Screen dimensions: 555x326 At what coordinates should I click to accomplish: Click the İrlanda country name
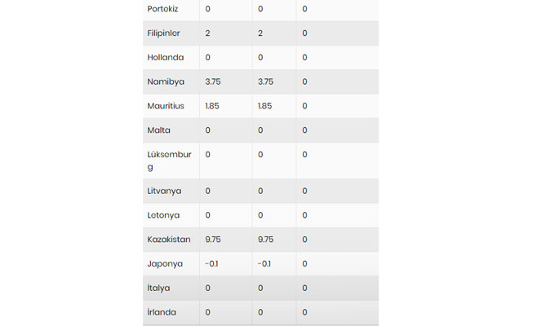coord(162,312)
